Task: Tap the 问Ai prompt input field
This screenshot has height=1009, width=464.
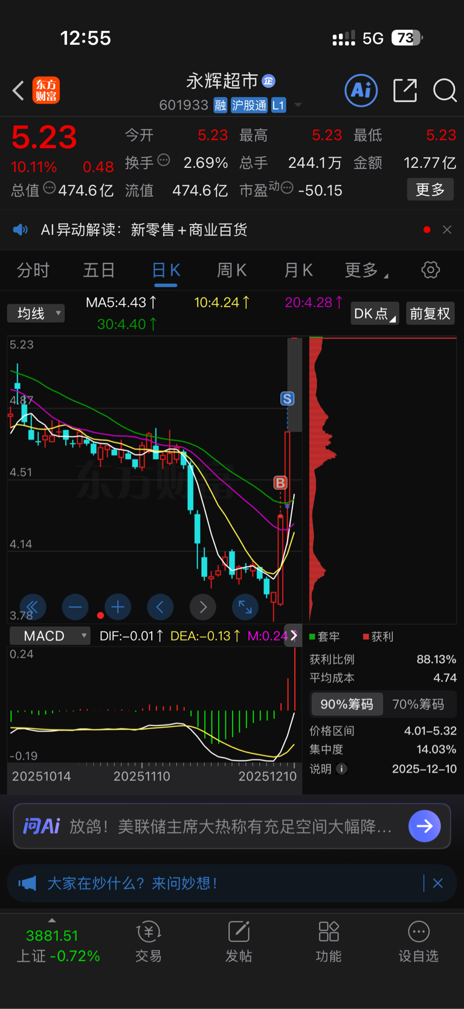Action: [232, 826]
